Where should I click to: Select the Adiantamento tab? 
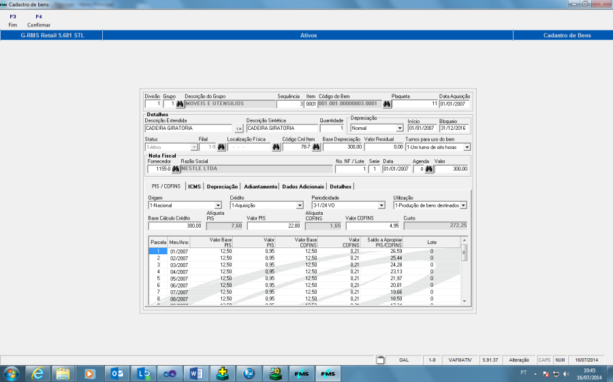click(x=260, y=186)
